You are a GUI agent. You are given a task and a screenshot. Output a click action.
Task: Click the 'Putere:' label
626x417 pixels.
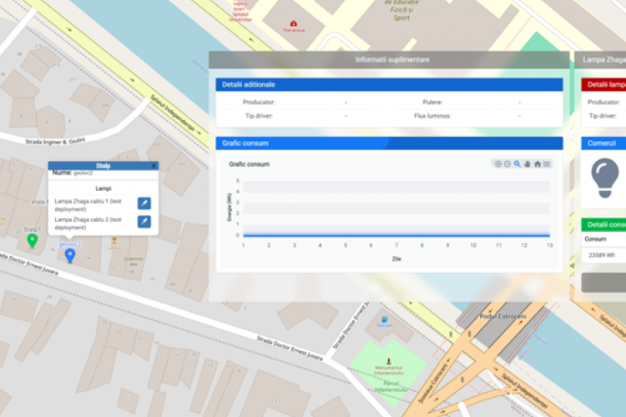(x=432, y=102)
